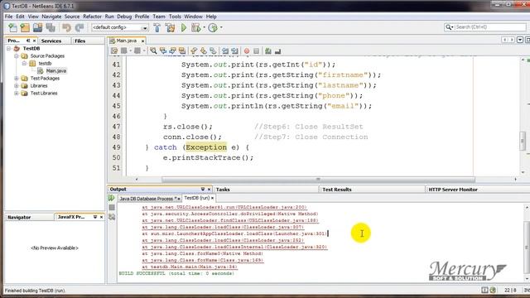Viewport: 530px width, 298px height.
Task: Click the Previous Bookmark icon
Action: click(x=194, y=51)
